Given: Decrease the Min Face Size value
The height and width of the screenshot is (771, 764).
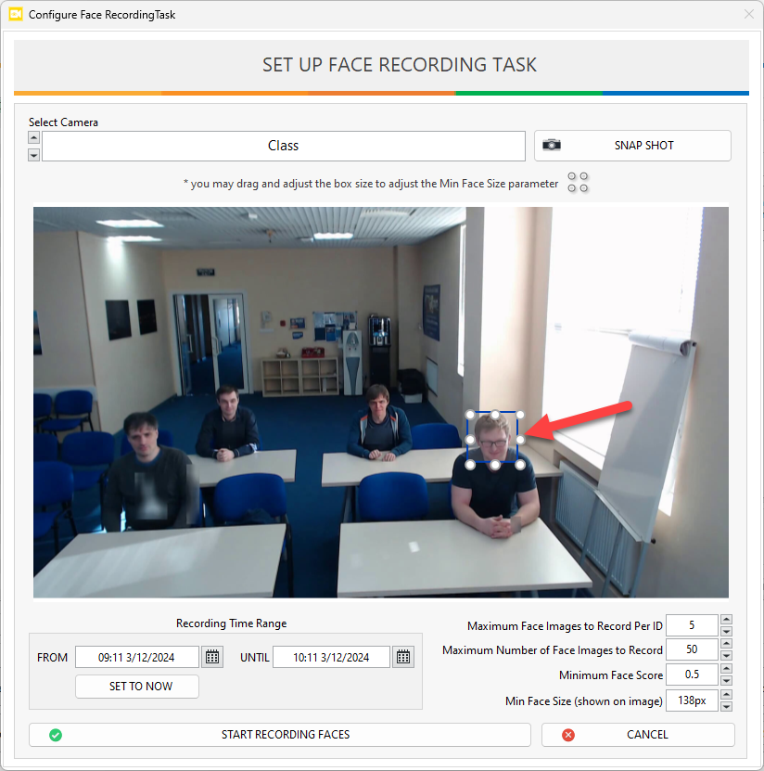Looking at the screenshot, I should 726,706.
